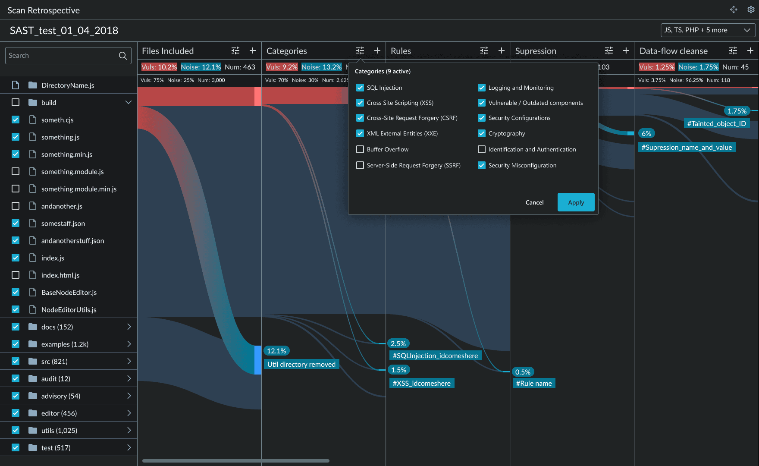This screenshot has height=466, width=759.
Task: Click the plus icon in the Categories column
Action: (377, 50)
